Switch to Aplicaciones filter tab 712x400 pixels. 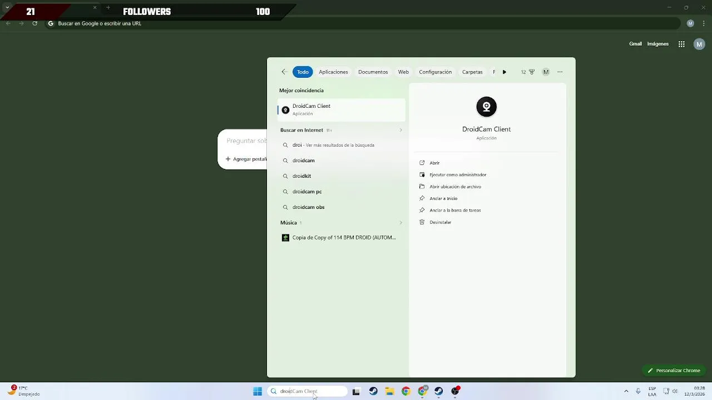[333, 72]
